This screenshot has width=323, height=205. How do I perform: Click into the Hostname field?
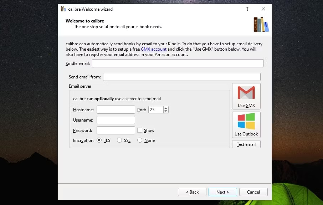click(x=116, y=109)
